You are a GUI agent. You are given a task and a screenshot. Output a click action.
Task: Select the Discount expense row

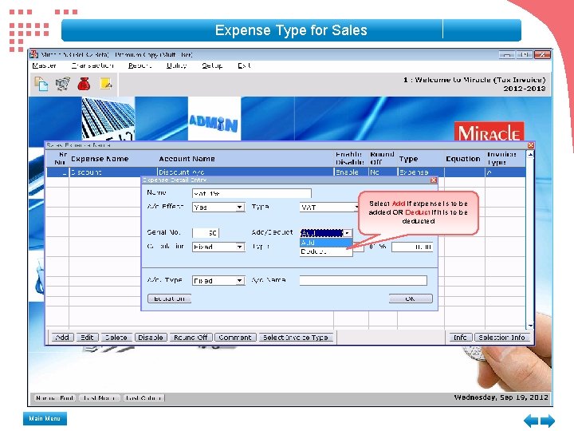(285, 172)
